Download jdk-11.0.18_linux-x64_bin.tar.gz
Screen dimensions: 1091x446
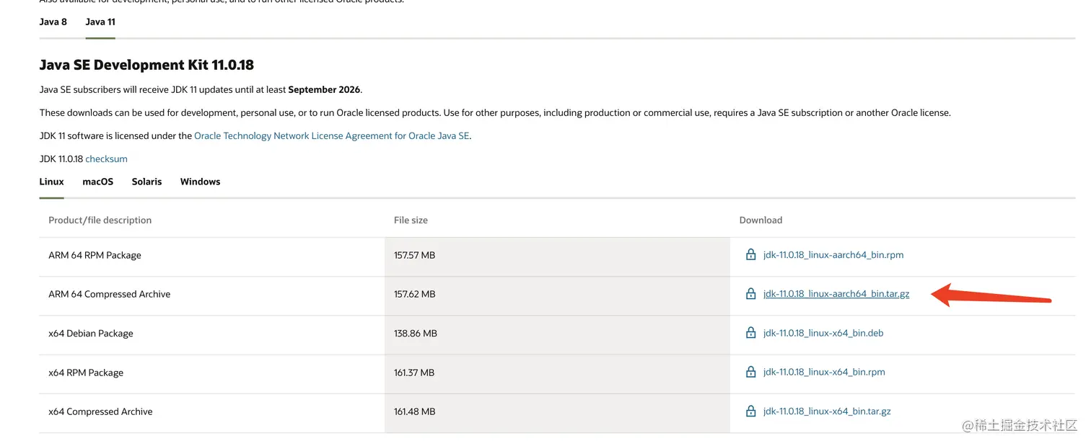pyautogui.click(x=827, y=411)
